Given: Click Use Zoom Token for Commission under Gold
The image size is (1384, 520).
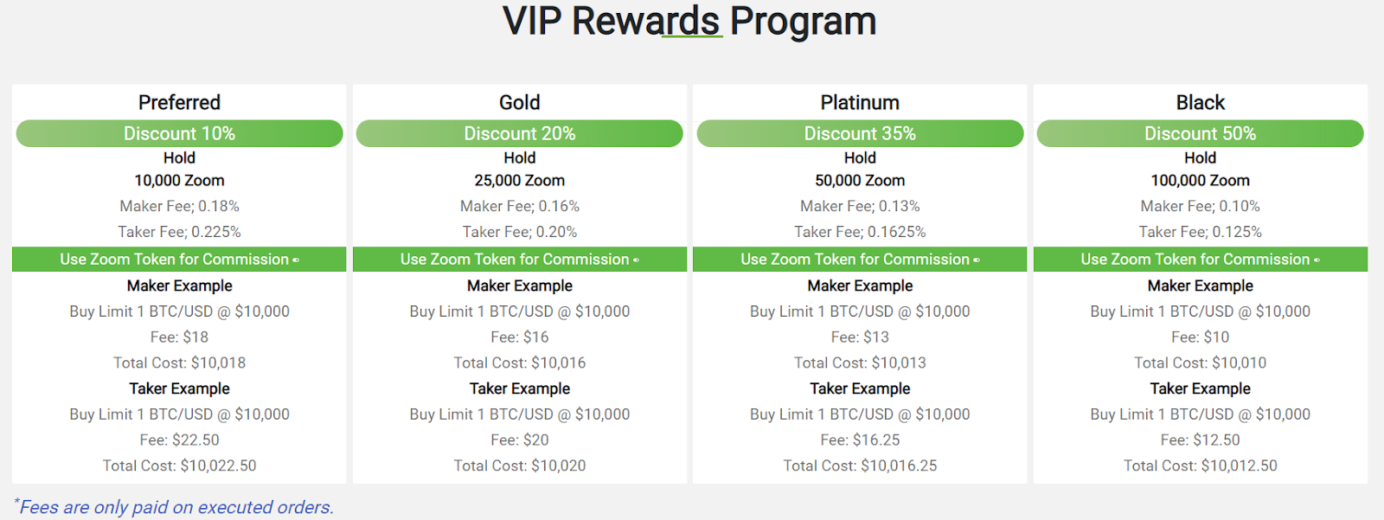Looking at the screenshot, I should click(514, 259).
